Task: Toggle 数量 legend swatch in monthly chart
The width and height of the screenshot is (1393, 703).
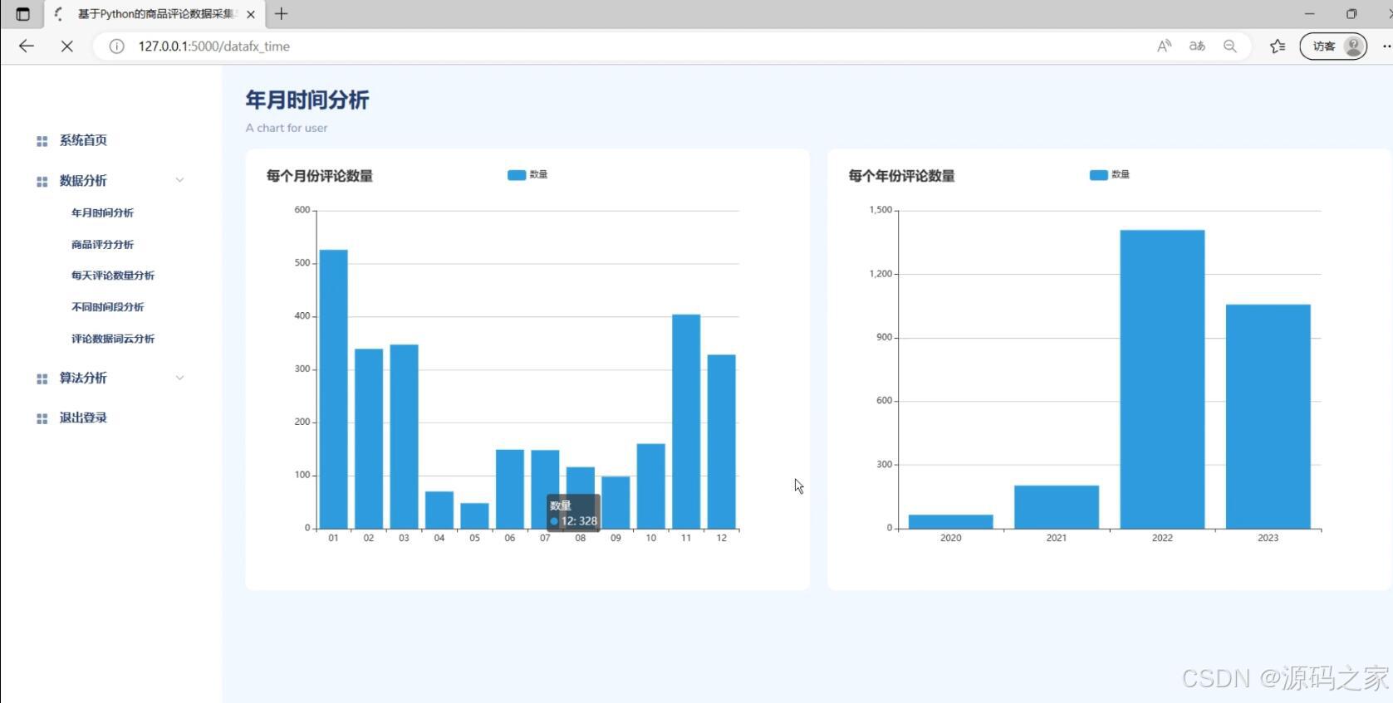Action: click(x=516, y=174)
